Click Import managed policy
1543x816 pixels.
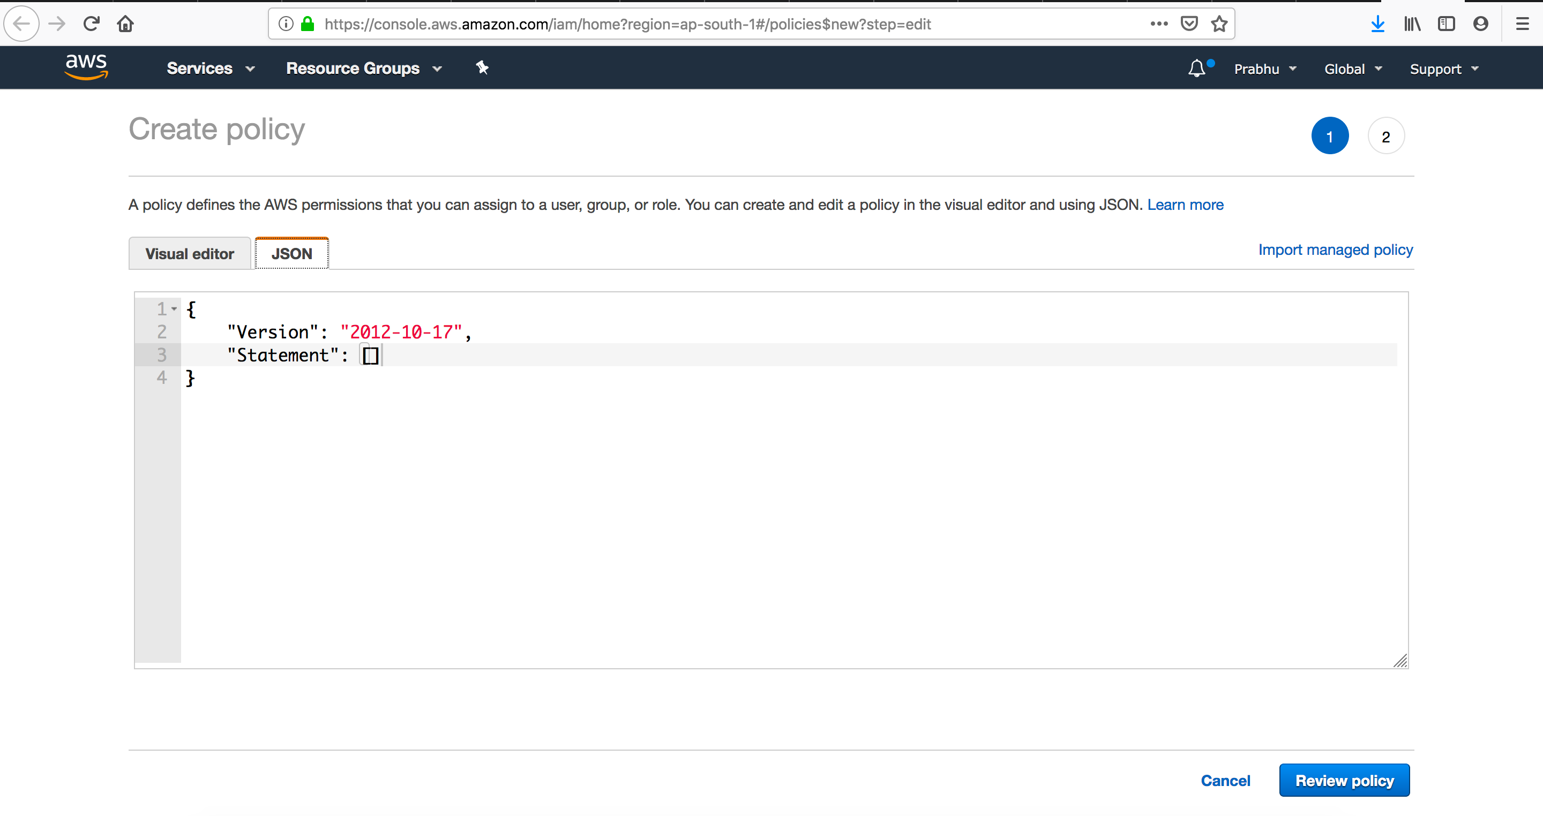(1335, 250)
